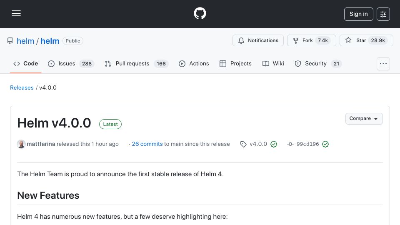The width and height of the screenshot is (400, 225).
Task: Click the 28.9k star count
Action: pos(378,40)
